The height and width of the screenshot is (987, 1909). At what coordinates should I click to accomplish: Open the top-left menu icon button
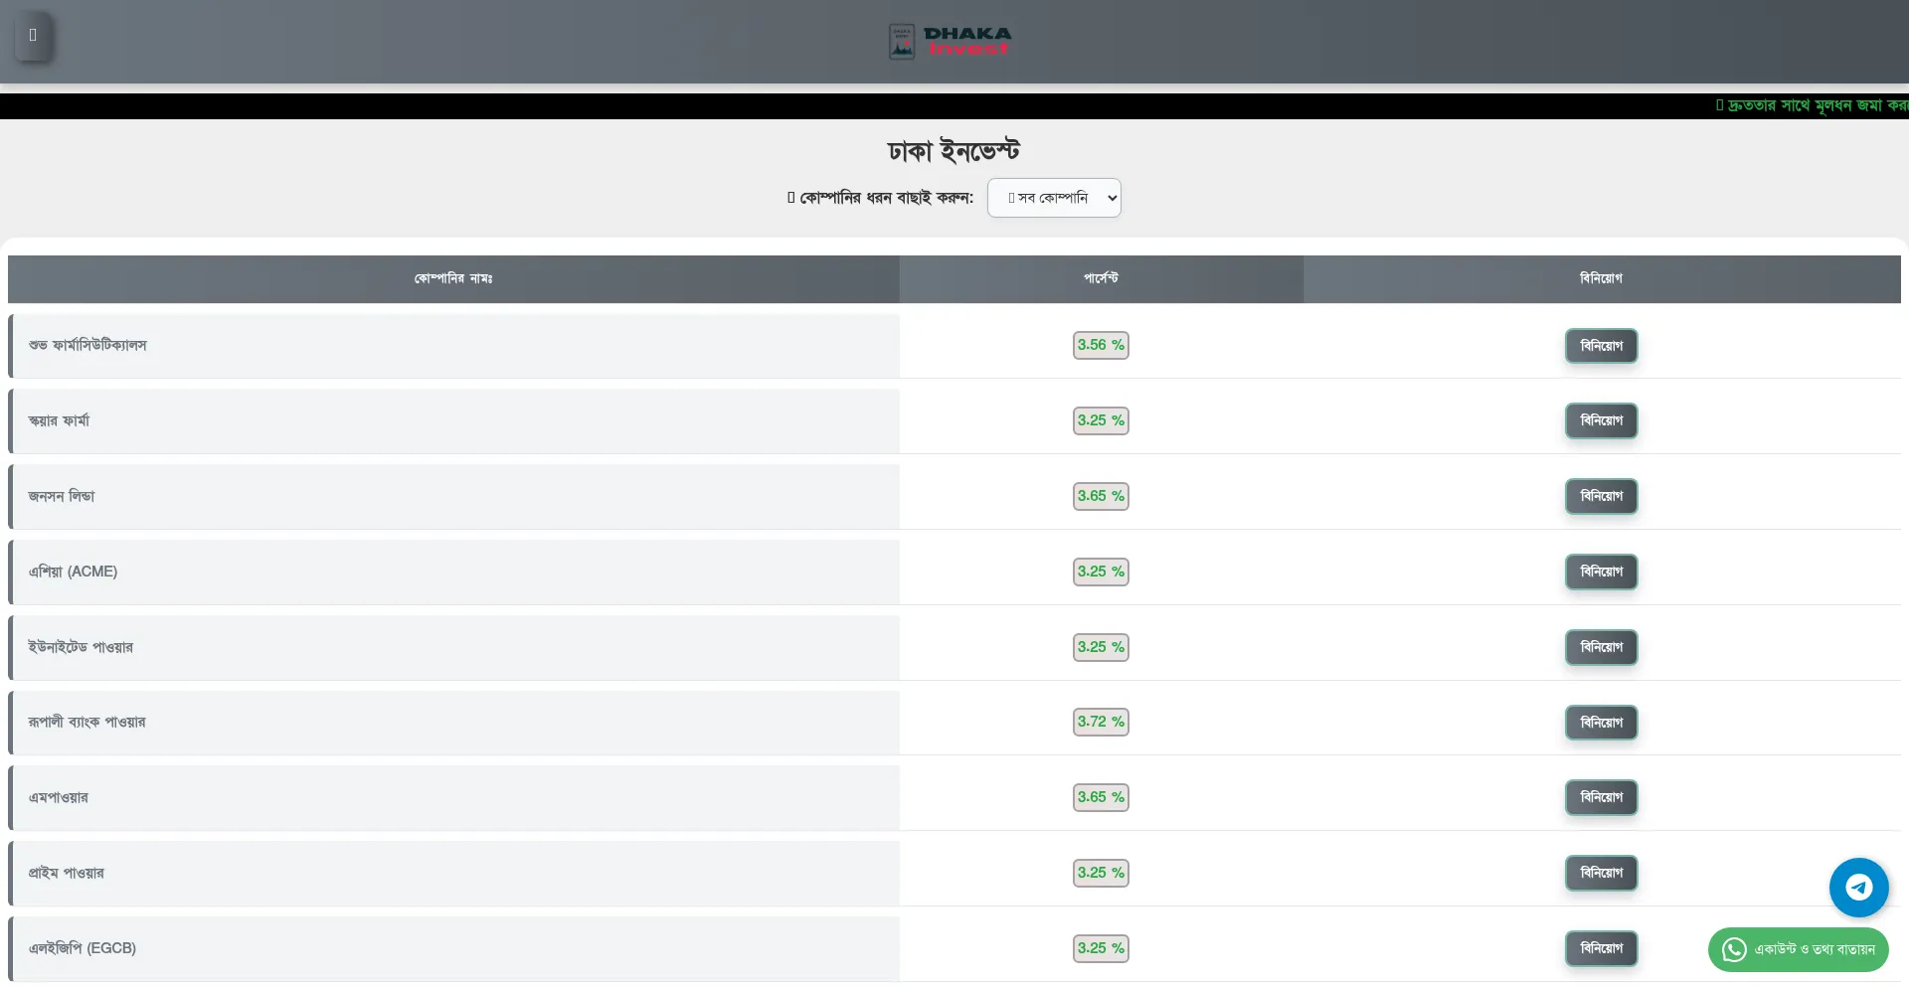[x=33, y=37]
